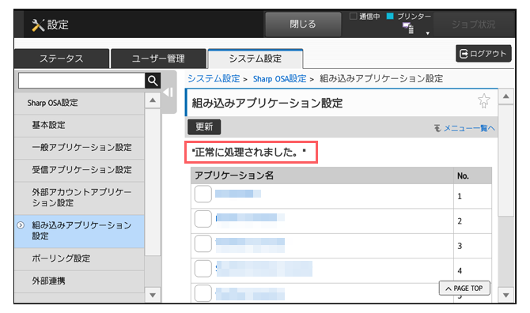Switch to the ステータス tab
Screen dimensions: 530x313
(x=62, y=58)
